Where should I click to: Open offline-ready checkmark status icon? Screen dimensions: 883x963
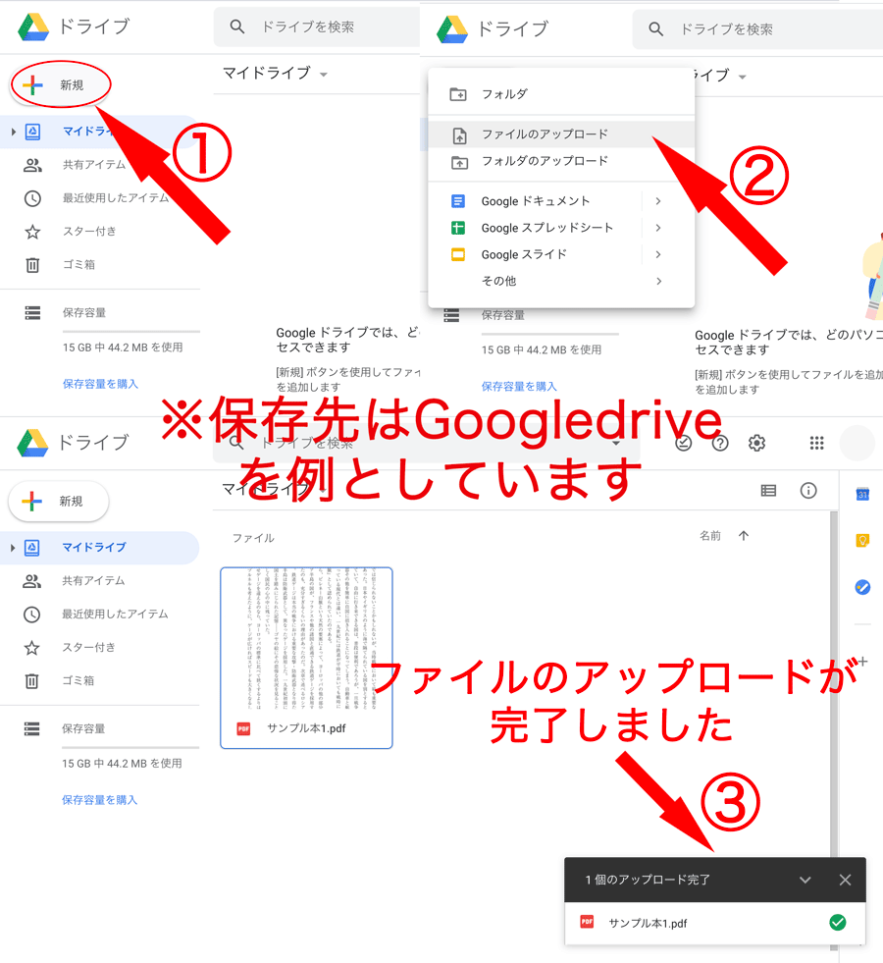[684, 443]
